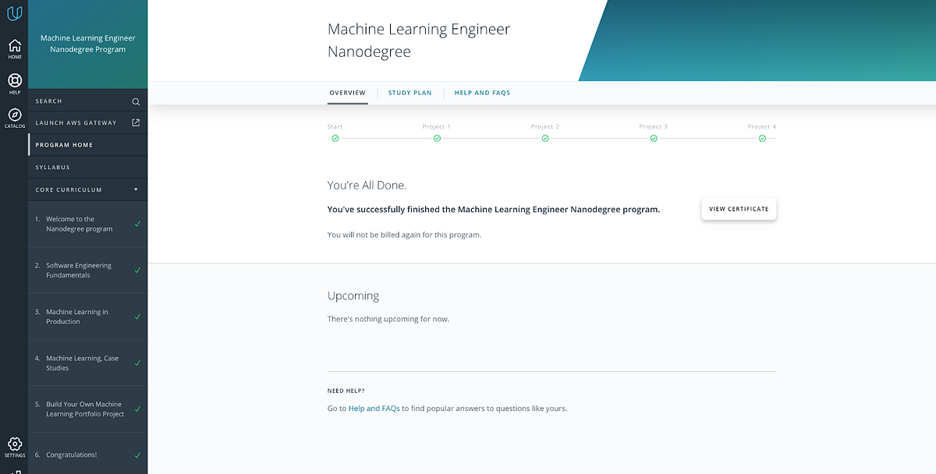Click the "You're All Done." heading
The width and height of the screenshot is (936, 474).
click(x=367, y=186)
